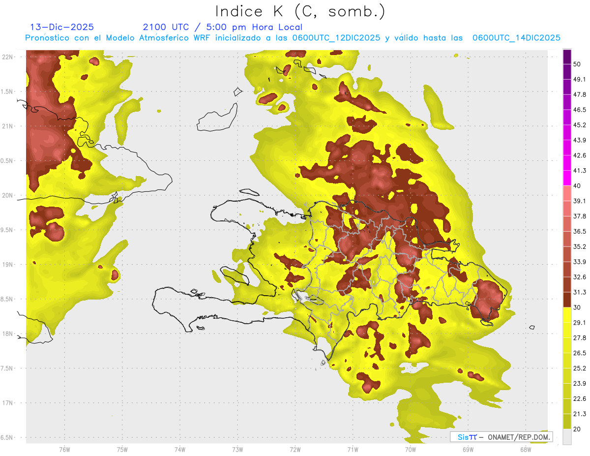Click the '45.2' color bar value
The width and height of the screenshot is (590, 456).
580,125
